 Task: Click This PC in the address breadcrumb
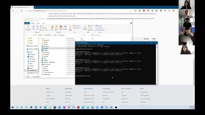(x=40, y=35)
